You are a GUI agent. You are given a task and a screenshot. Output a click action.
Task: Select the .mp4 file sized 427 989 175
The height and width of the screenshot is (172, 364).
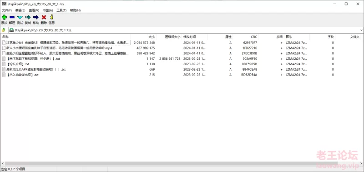59,48
